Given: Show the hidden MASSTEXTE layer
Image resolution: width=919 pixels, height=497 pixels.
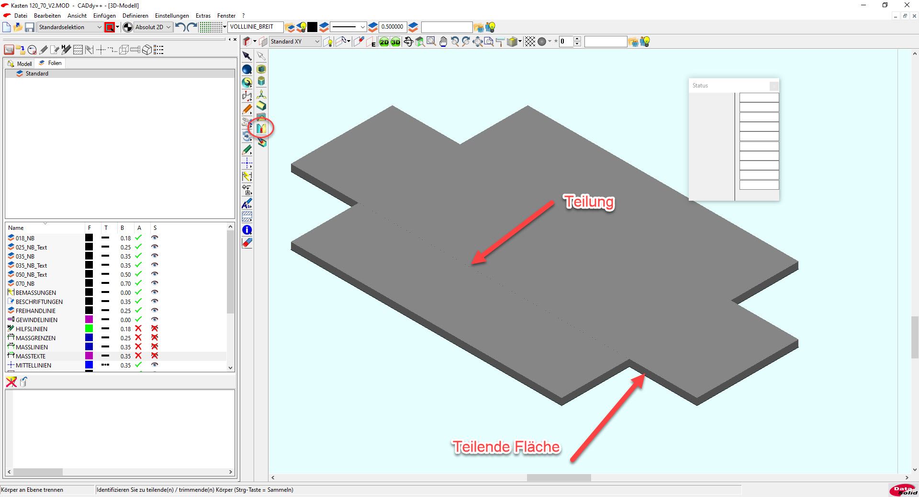Looking at the screenshot, I should tap(155, 356).
